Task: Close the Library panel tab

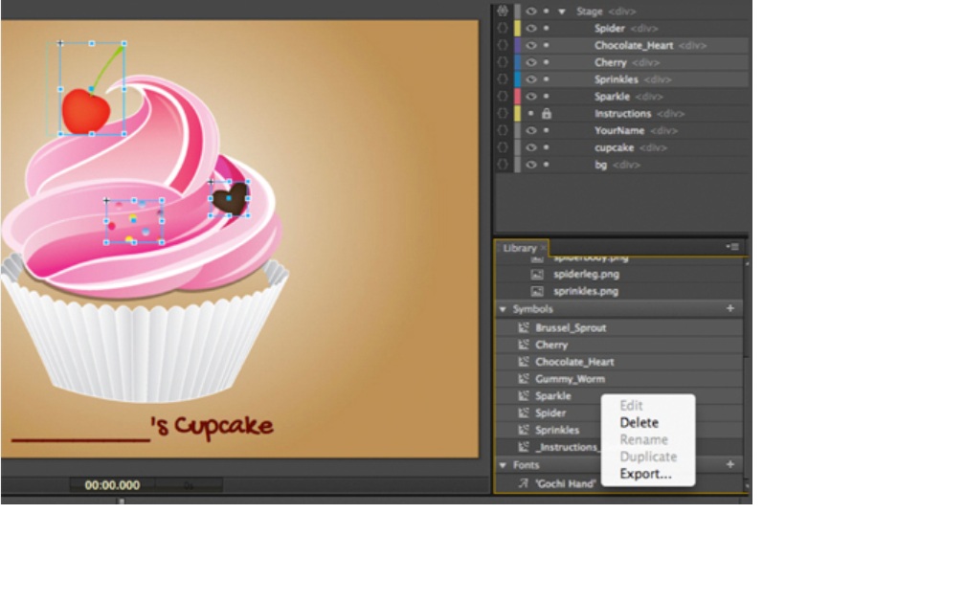Action: (543, 248)
